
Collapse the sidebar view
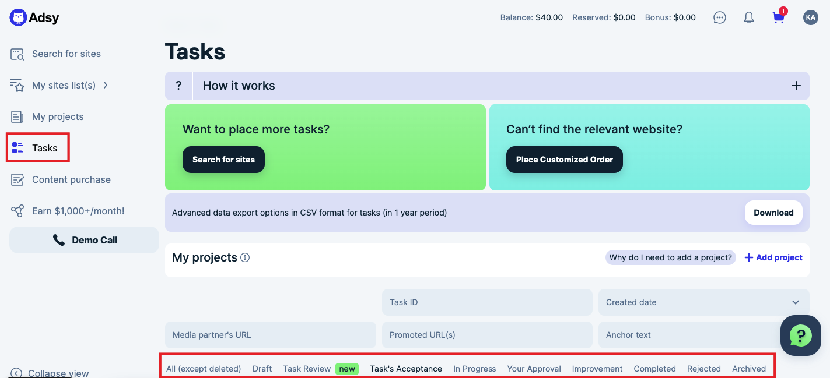click(x=50, y=373)
